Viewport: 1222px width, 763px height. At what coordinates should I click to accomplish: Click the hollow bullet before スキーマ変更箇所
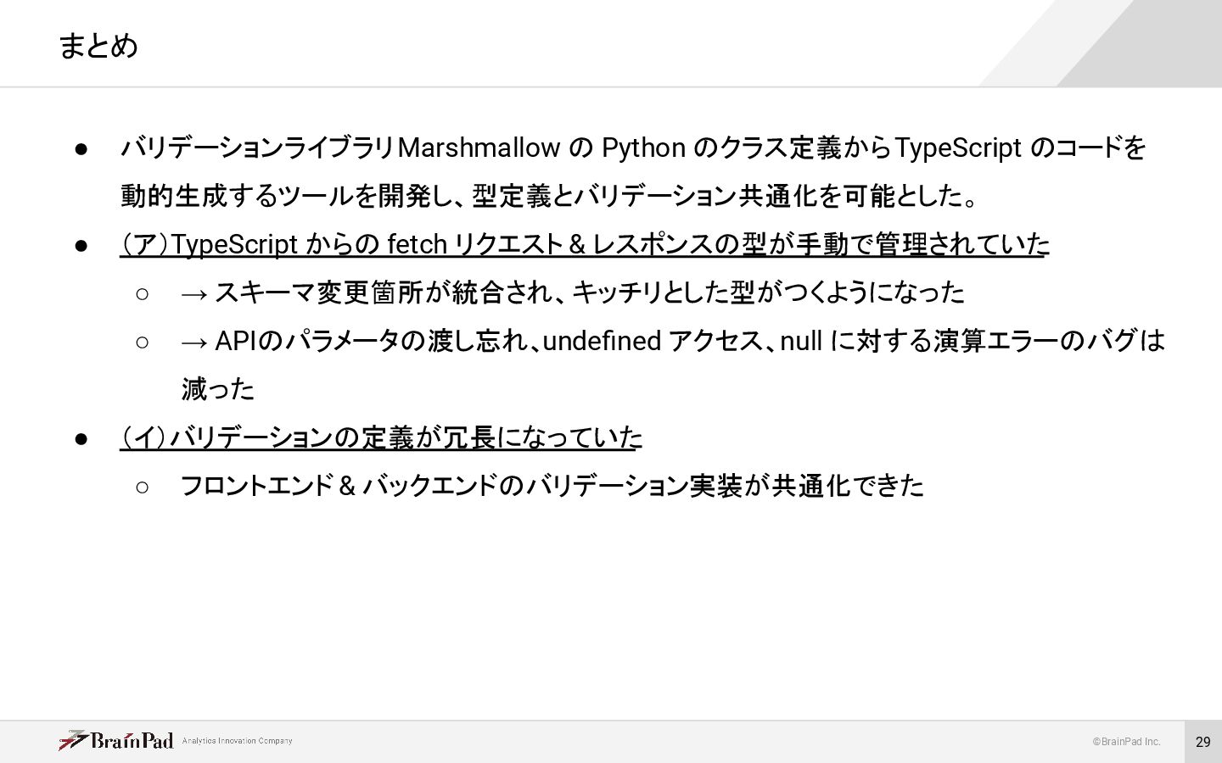[142, 294]
